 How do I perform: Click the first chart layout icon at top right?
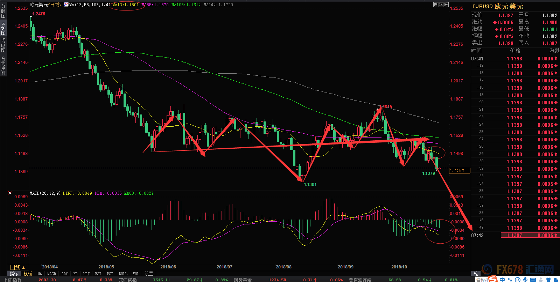(x=435, y=5)
